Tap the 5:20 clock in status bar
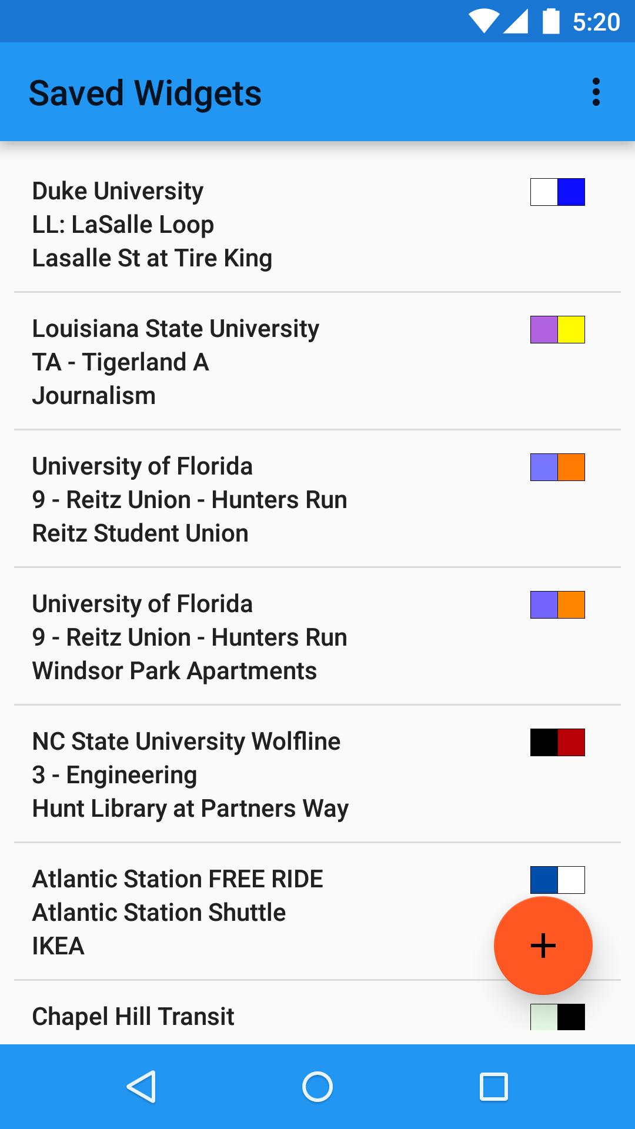The width and height of the screenshot is (635, 1129). 596,22
